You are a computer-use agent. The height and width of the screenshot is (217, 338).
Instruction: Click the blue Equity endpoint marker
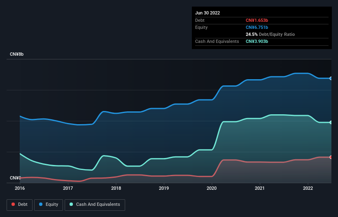tap(331, 78)
